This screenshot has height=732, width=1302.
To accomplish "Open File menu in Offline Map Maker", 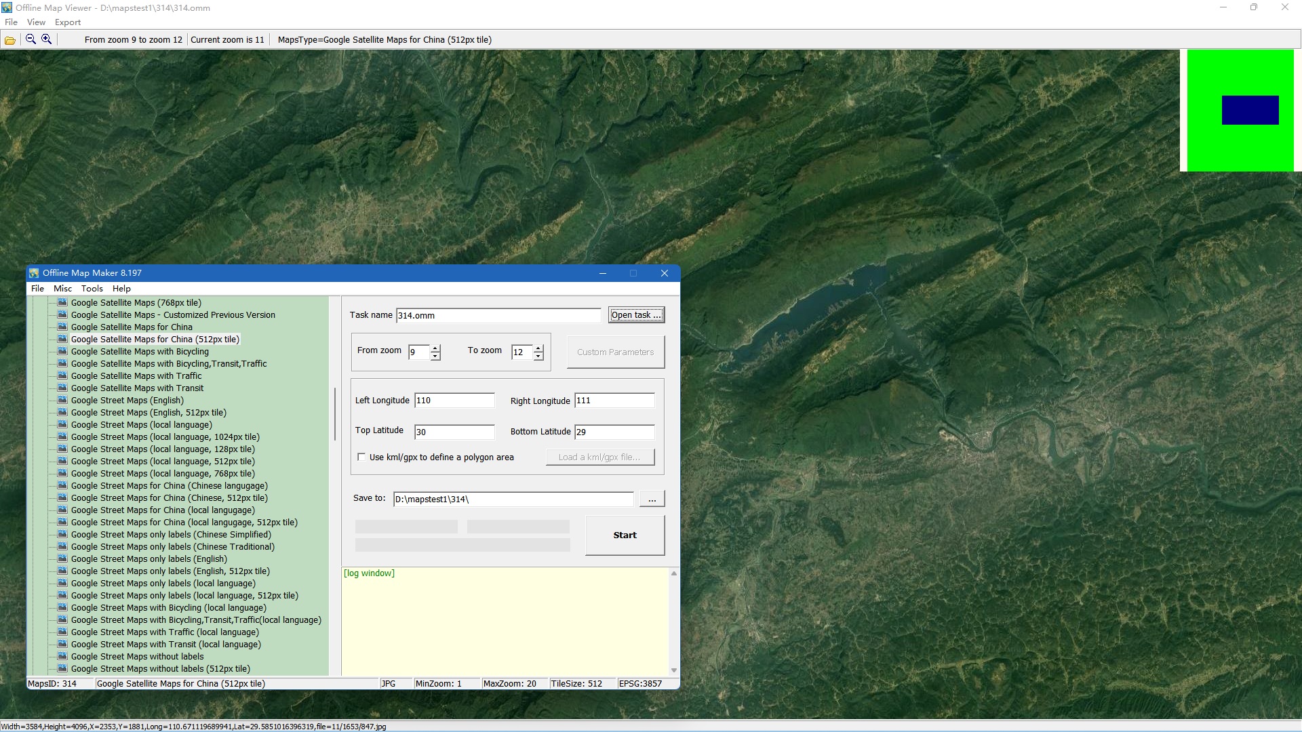I will click(37, 289).
